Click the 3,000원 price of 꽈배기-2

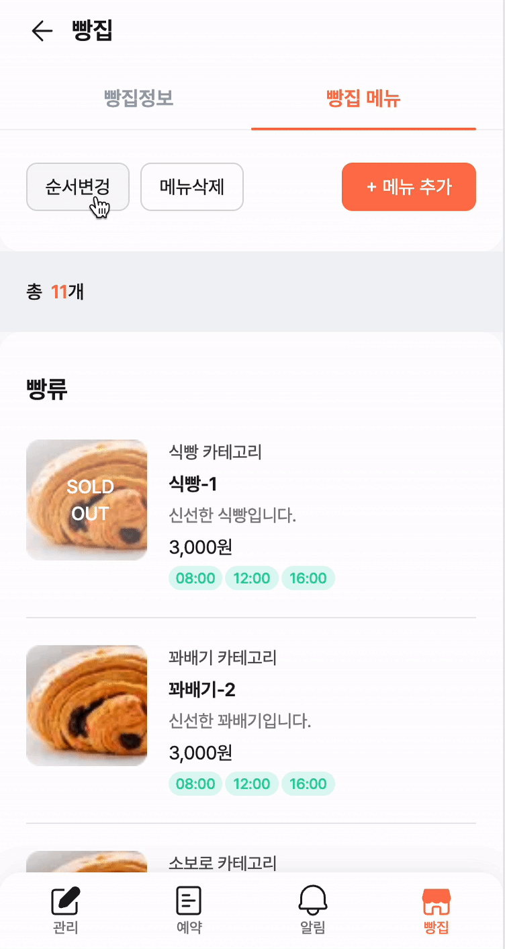pos(201,753)
